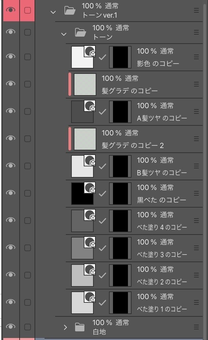Select the B髪ツヤ のコピー layer name
The height and width of the screenshot is (340, 208).
(x=162, y=173)
